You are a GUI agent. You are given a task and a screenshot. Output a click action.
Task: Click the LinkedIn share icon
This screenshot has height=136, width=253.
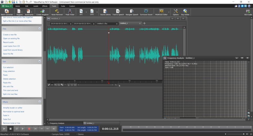pos(245,6)
